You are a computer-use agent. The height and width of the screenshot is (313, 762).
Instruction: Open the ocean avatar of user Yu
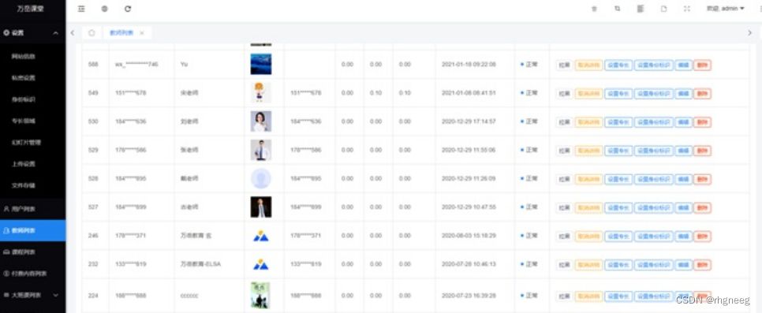click(261, 64)
